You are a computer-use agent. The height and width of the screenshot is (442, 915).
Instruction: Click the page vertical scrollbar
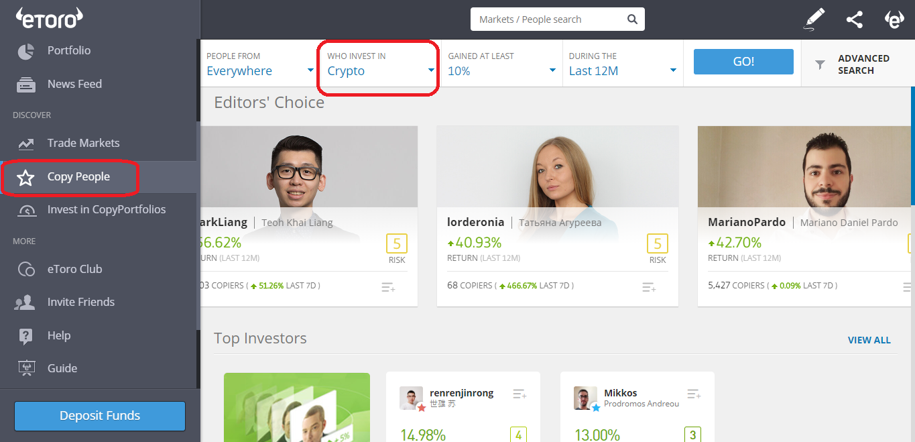click(912, 146)
